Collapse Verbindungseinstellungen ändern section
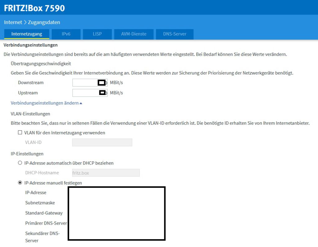Viewport: 318px width, 247px height. tap(47, 103)
